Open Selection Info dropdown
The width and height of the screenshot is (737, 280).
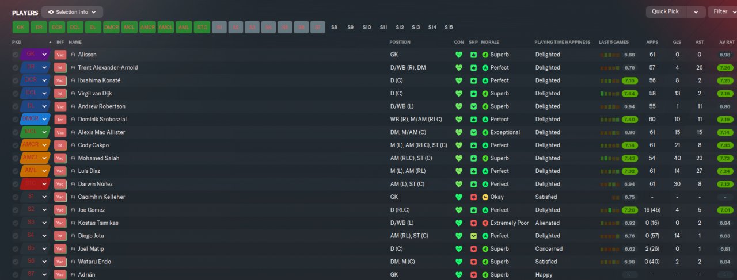pyautogui.click(x=73, y=12)
